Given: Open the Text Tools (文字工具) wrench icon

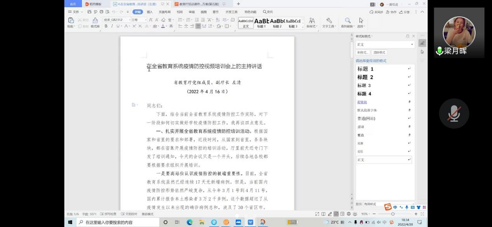Looking at the screenshot, I should [x=329, y=22].
